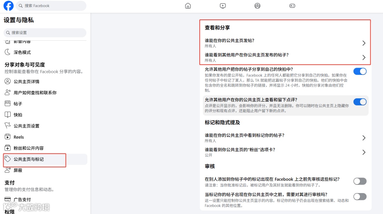Click the moon icon for 深色模式

point(7,52)
